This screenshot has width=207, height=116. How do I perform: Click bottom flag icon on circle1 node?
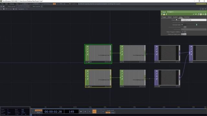pyautogui.click(x=157, y=54)
